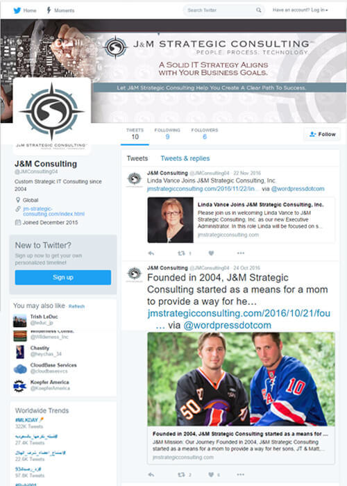Image resolution: width=347 pixels, height=486 pixels.
Task: Reply to the Linda Vance tweet
Action: [x=151, y=253]
